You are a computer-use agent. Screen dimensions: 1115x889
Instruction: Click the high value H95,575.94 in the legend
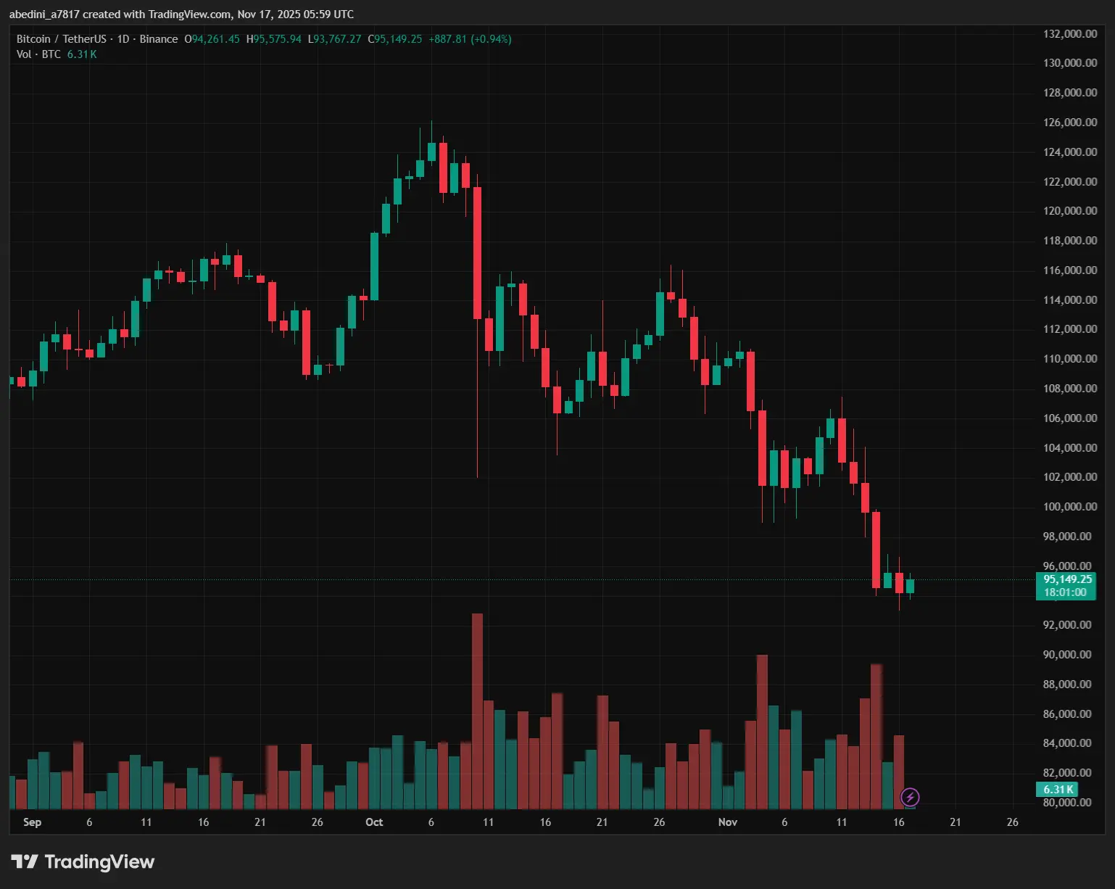[x=273, y=39]
